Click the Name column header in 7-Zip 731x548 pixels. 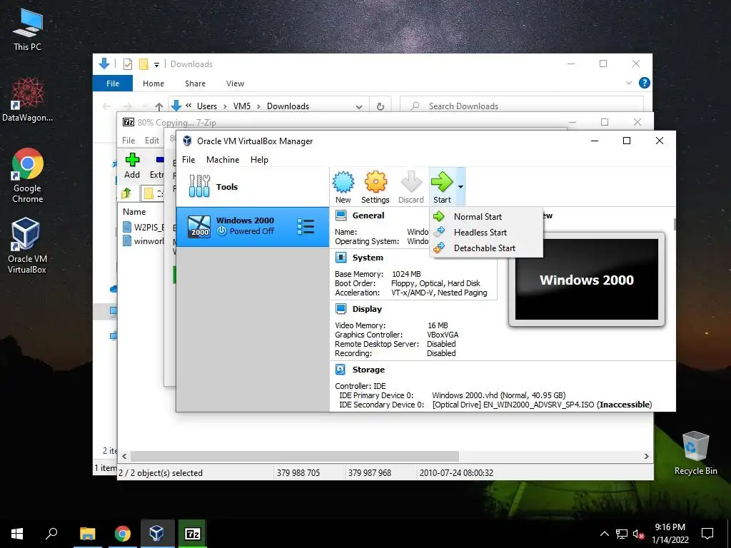coord(134,211)
